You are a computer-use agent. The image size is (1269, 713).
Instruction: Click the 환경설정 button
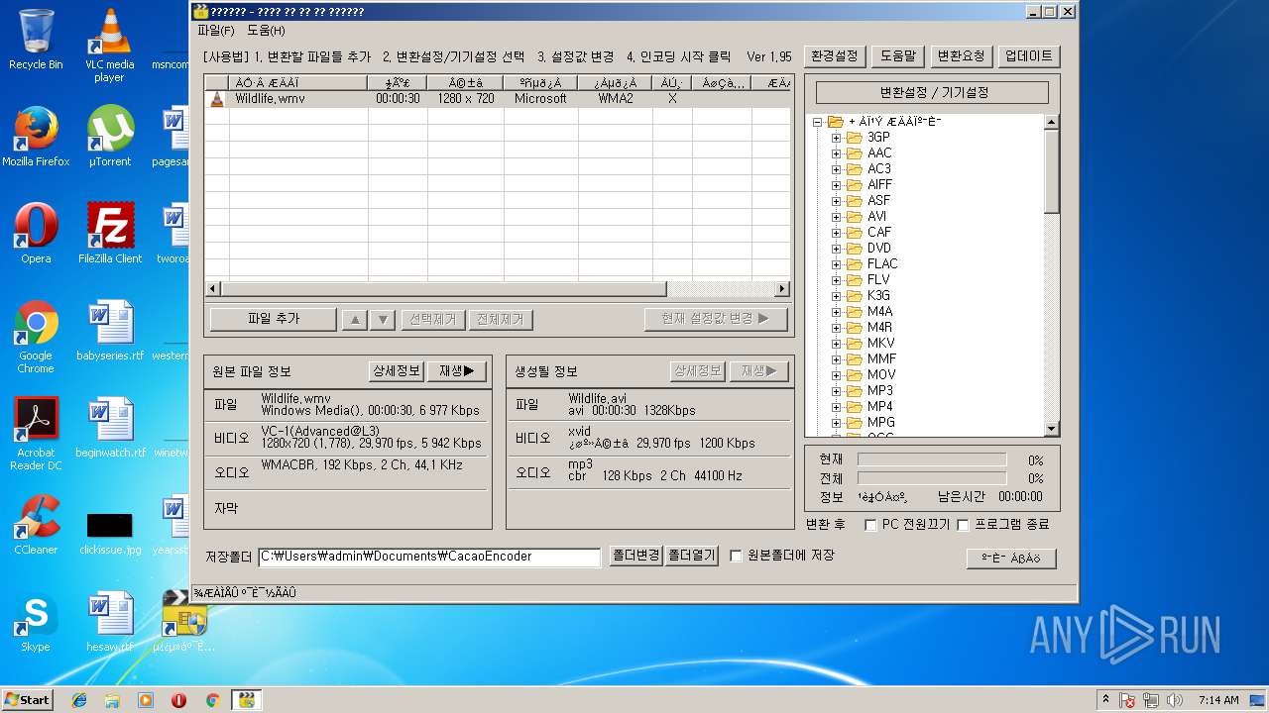tap(835, 56)
